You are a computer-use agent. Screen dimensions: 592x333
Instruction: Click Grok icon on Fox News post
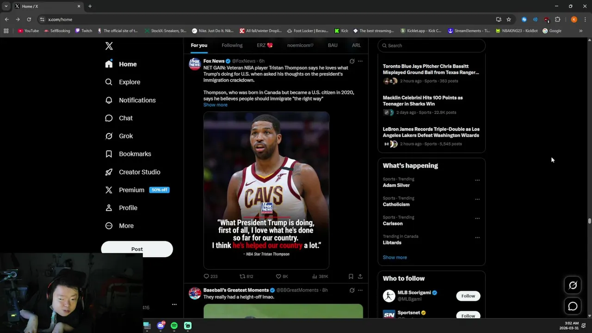(x=352, y=61)
